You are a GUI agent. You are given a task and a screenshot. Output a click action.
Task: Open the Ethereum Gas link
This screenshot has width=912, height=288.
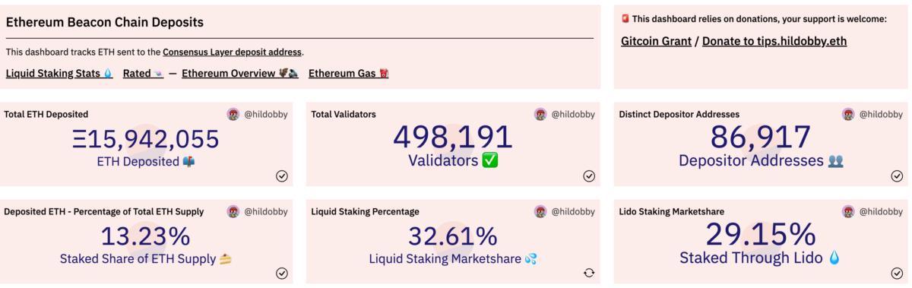pos(348,74)
